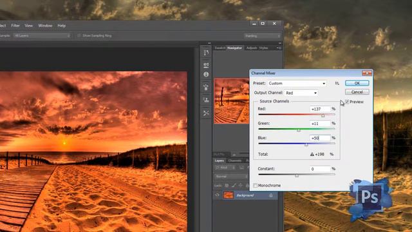Open the Preset dropdown showing Custom

(297, 83)
